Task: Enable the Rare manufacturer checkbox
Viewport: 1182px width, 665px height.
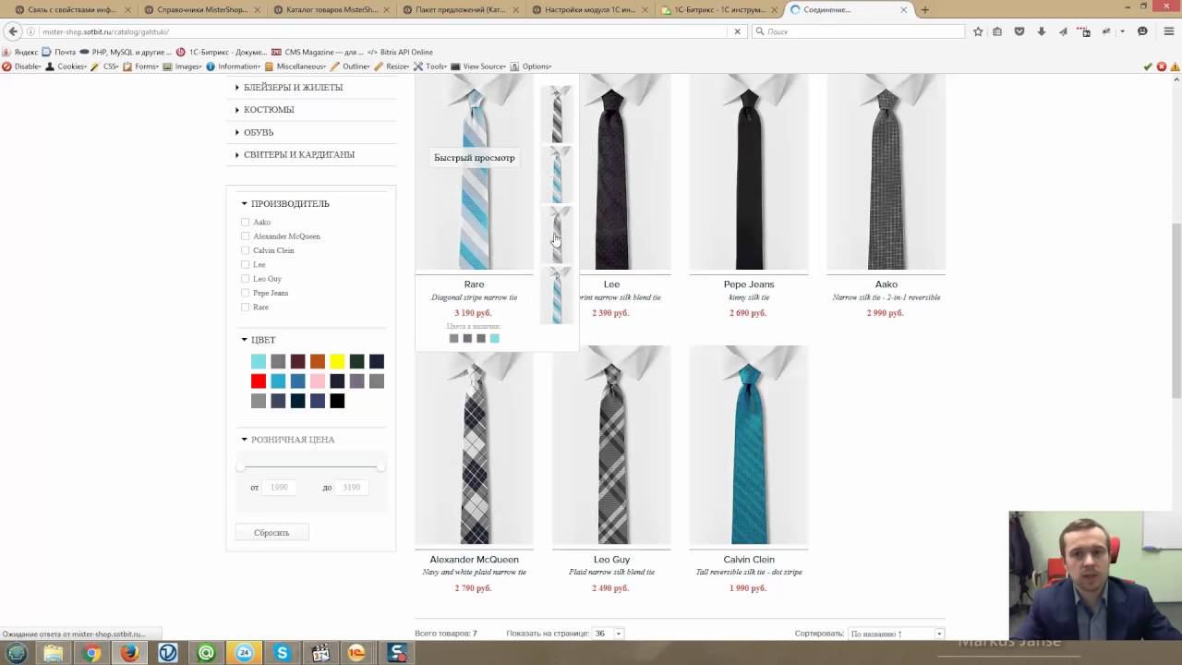Action: pyautogui.click(x=245, y=308)
